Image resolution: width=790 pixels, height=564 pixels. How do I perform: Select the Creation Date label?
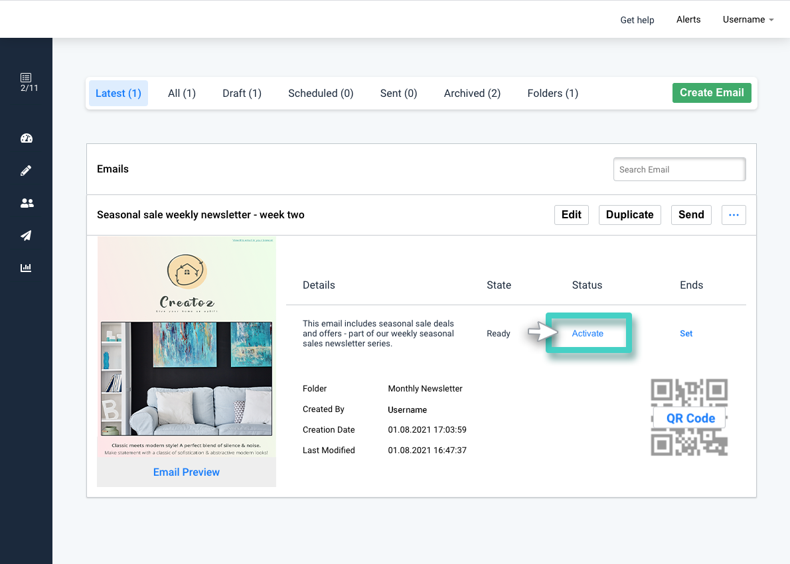329,430
